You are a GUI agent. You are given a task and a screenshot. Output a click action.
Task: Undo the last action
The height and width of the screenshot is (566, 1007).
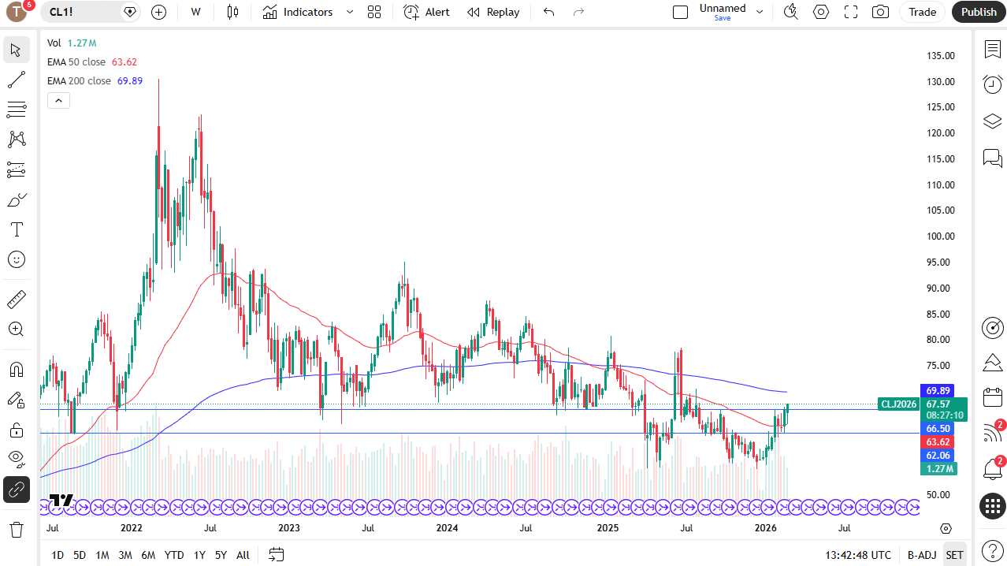(x=549, y=12)
